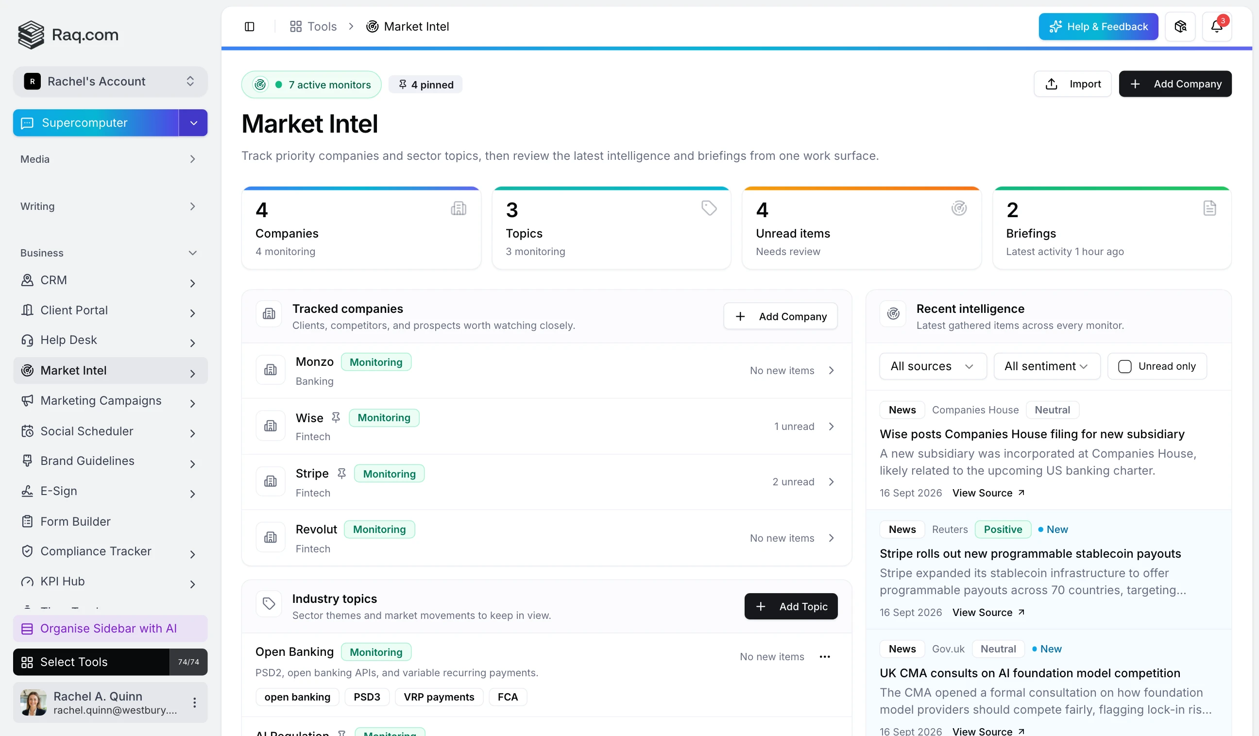1259x736 pixels.
Task: Click the 'PSD3' tag
Action: (367, 697)
